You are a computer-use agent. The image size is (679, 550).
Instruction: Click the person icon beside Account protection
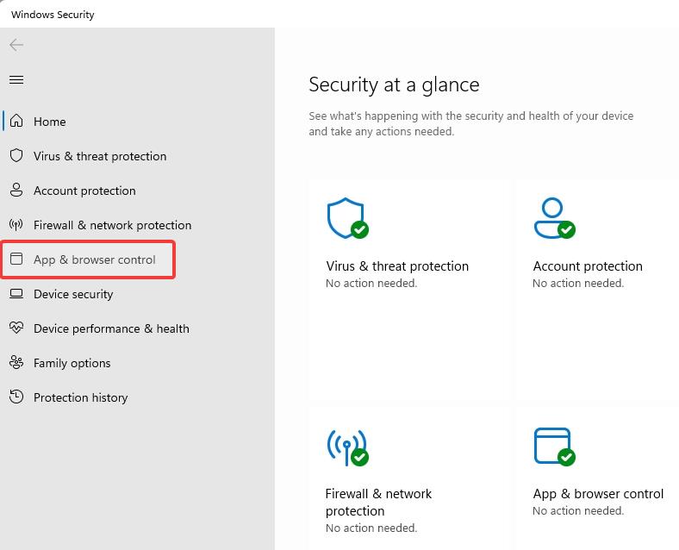click(16, 191)
